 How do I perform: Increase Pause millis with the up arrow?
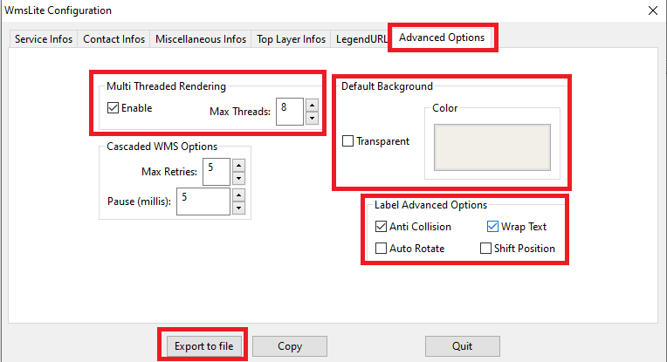pos(239,195)
